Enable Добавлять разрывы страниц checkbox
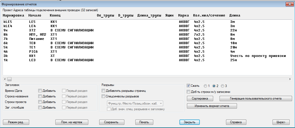This screenshot has height=128, width=295. pos(104,91)
